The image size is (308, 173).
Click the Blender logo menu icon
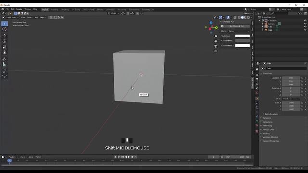(x=3, y=9)
